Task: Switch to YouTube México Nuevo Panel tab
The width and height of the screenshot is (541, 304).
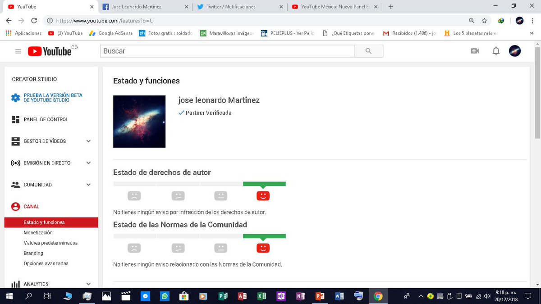Action: (x=335, y=7)
